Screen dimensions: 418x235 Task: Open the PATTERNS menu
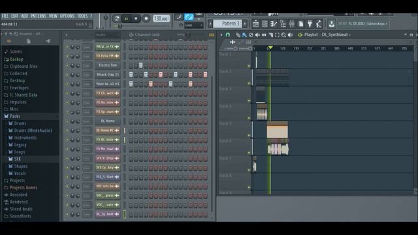click(39, 16)
